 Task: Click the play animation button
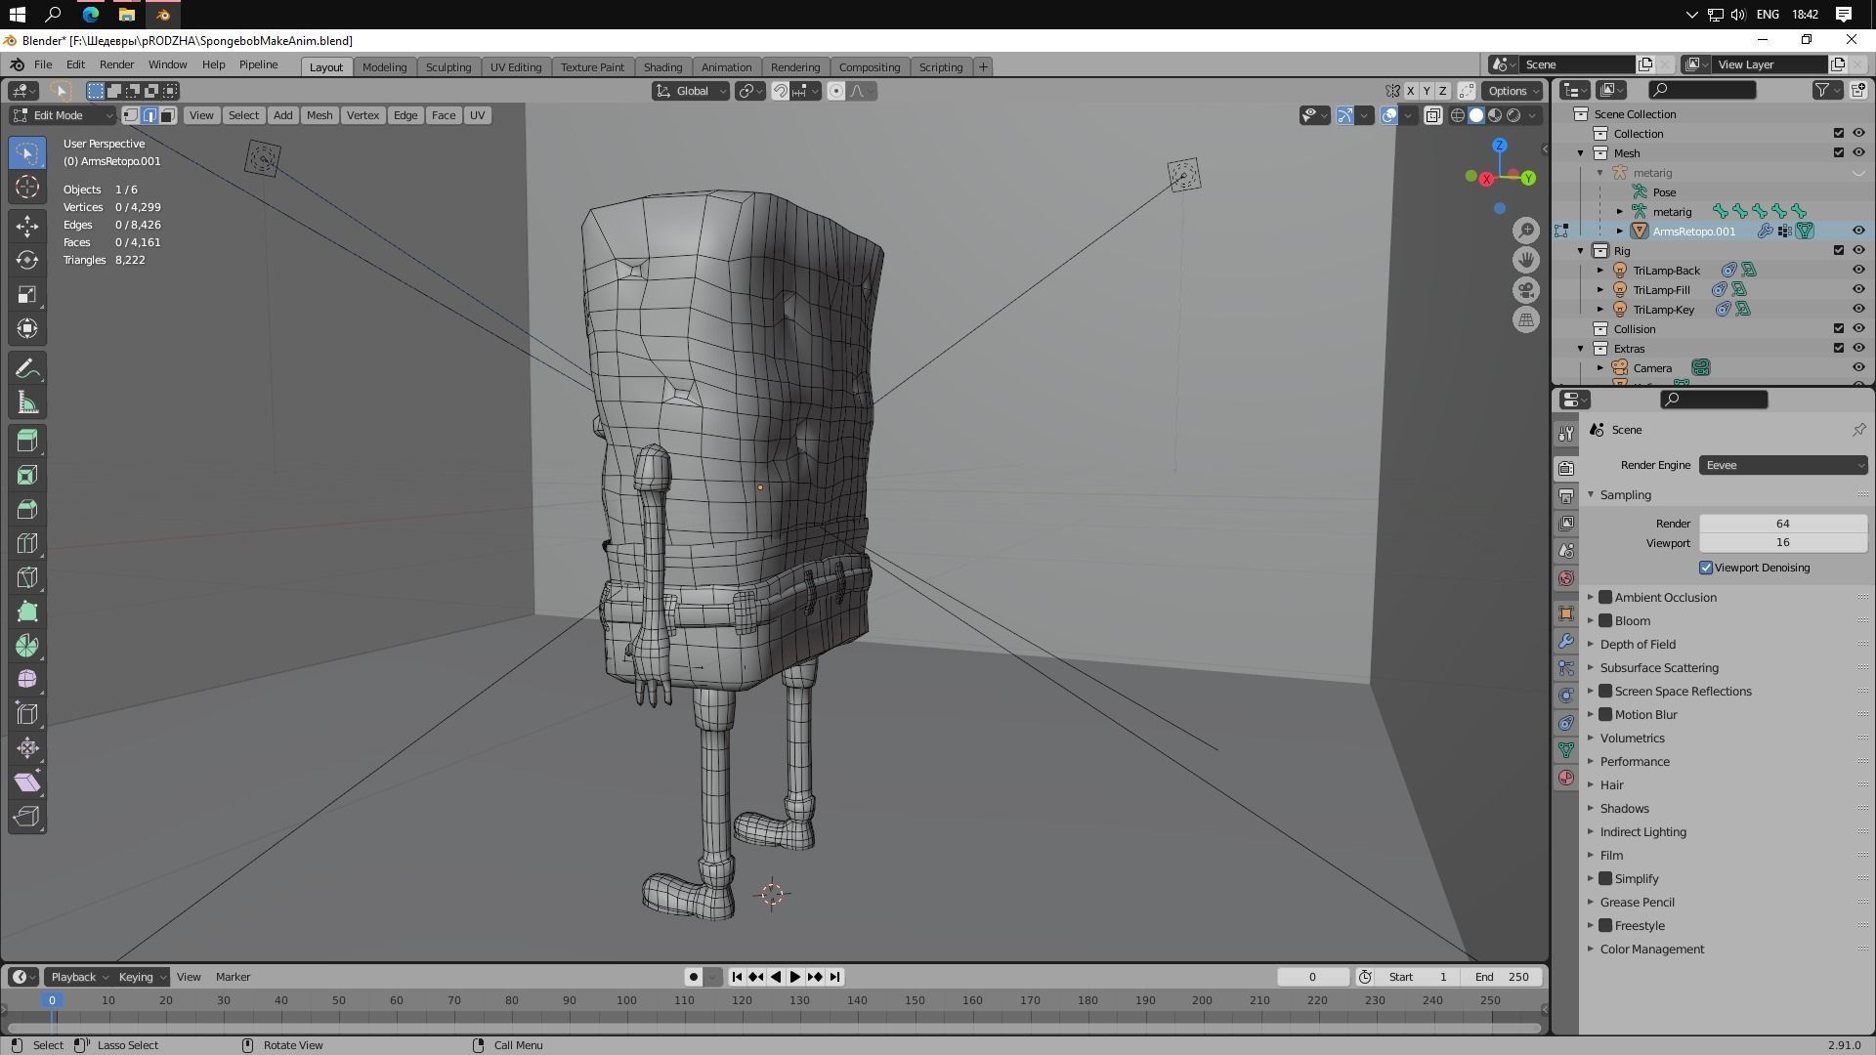pos(794,977)
